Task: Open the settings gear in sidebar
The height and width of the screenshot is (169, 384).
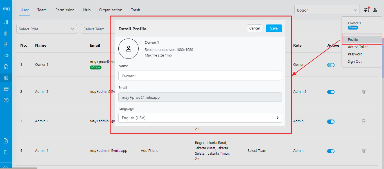Action: pos(6,78)
